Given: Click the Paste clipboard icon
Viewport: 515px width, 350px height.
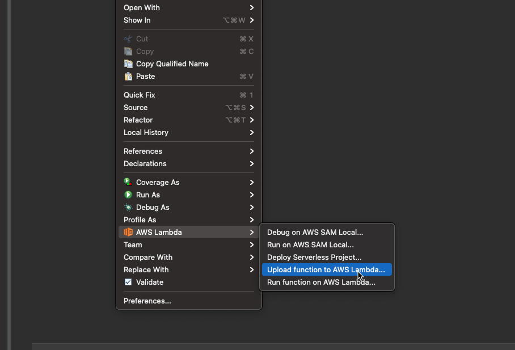Looking at the screenshot, I should 128,76.
